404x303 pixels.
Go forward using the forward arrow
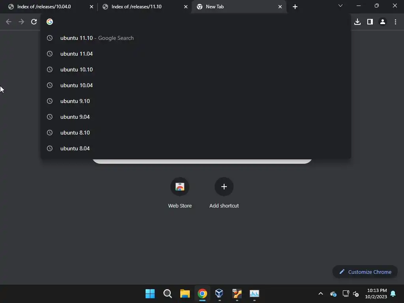(21, 22)
